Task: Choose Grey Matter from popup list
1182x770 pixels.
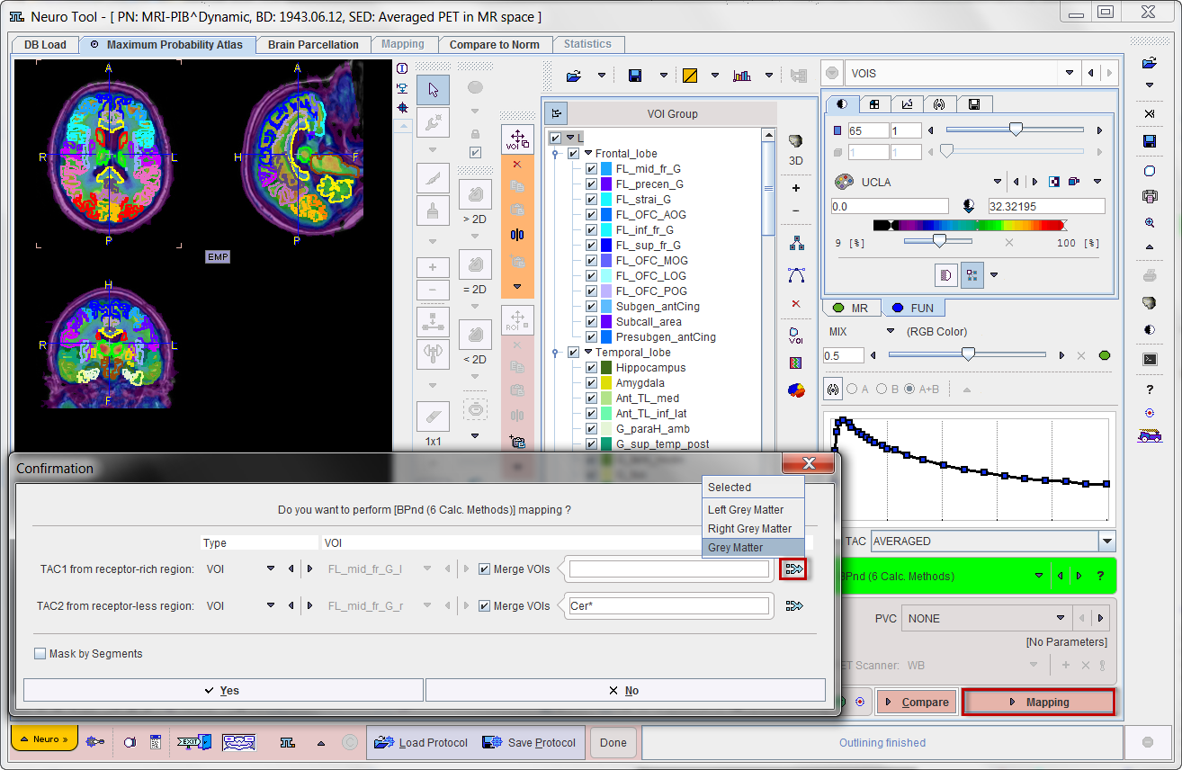Action: [x=754, y=548]
